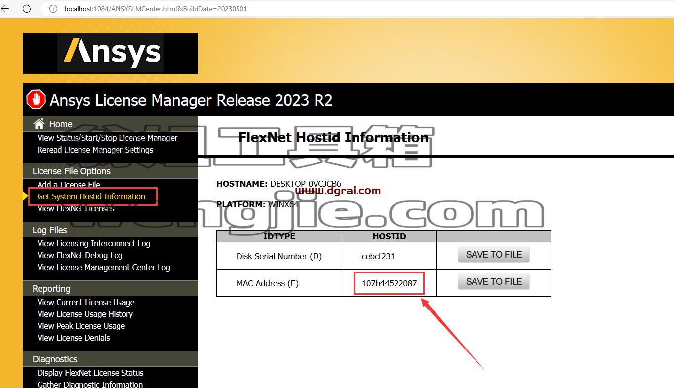Open Display FlexNet License Status

90,373
